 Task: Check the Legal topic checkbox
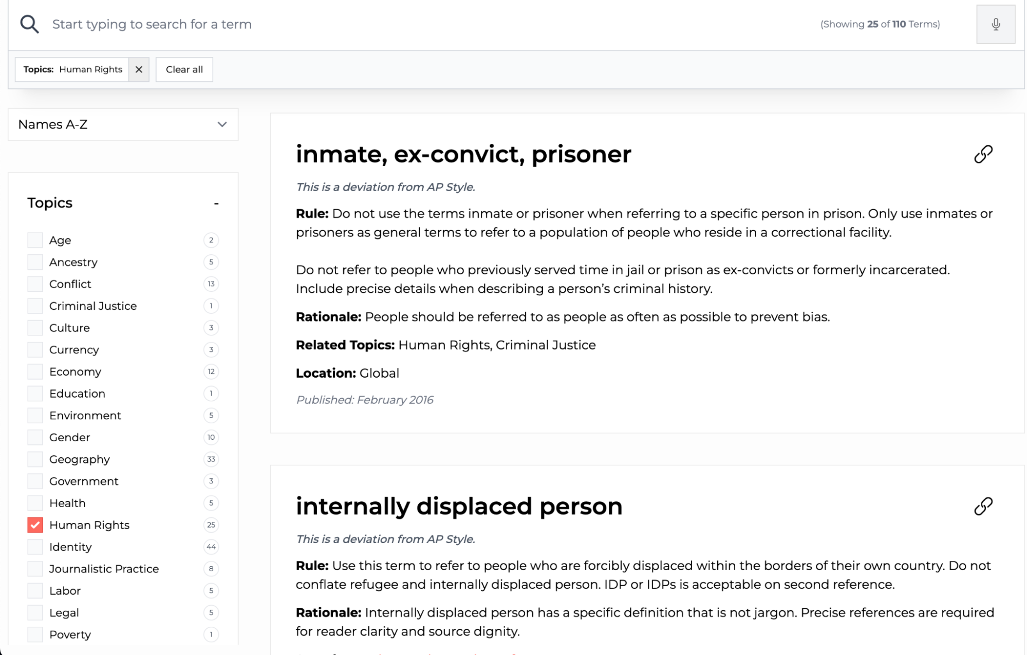[x=35, y=612]
